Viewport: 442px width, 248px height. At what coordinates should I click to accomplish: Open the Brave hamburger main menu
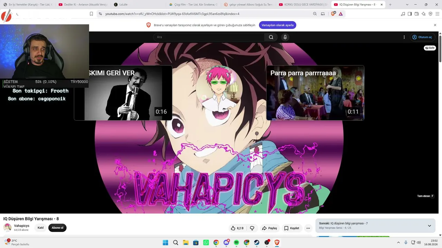[437, 14]
